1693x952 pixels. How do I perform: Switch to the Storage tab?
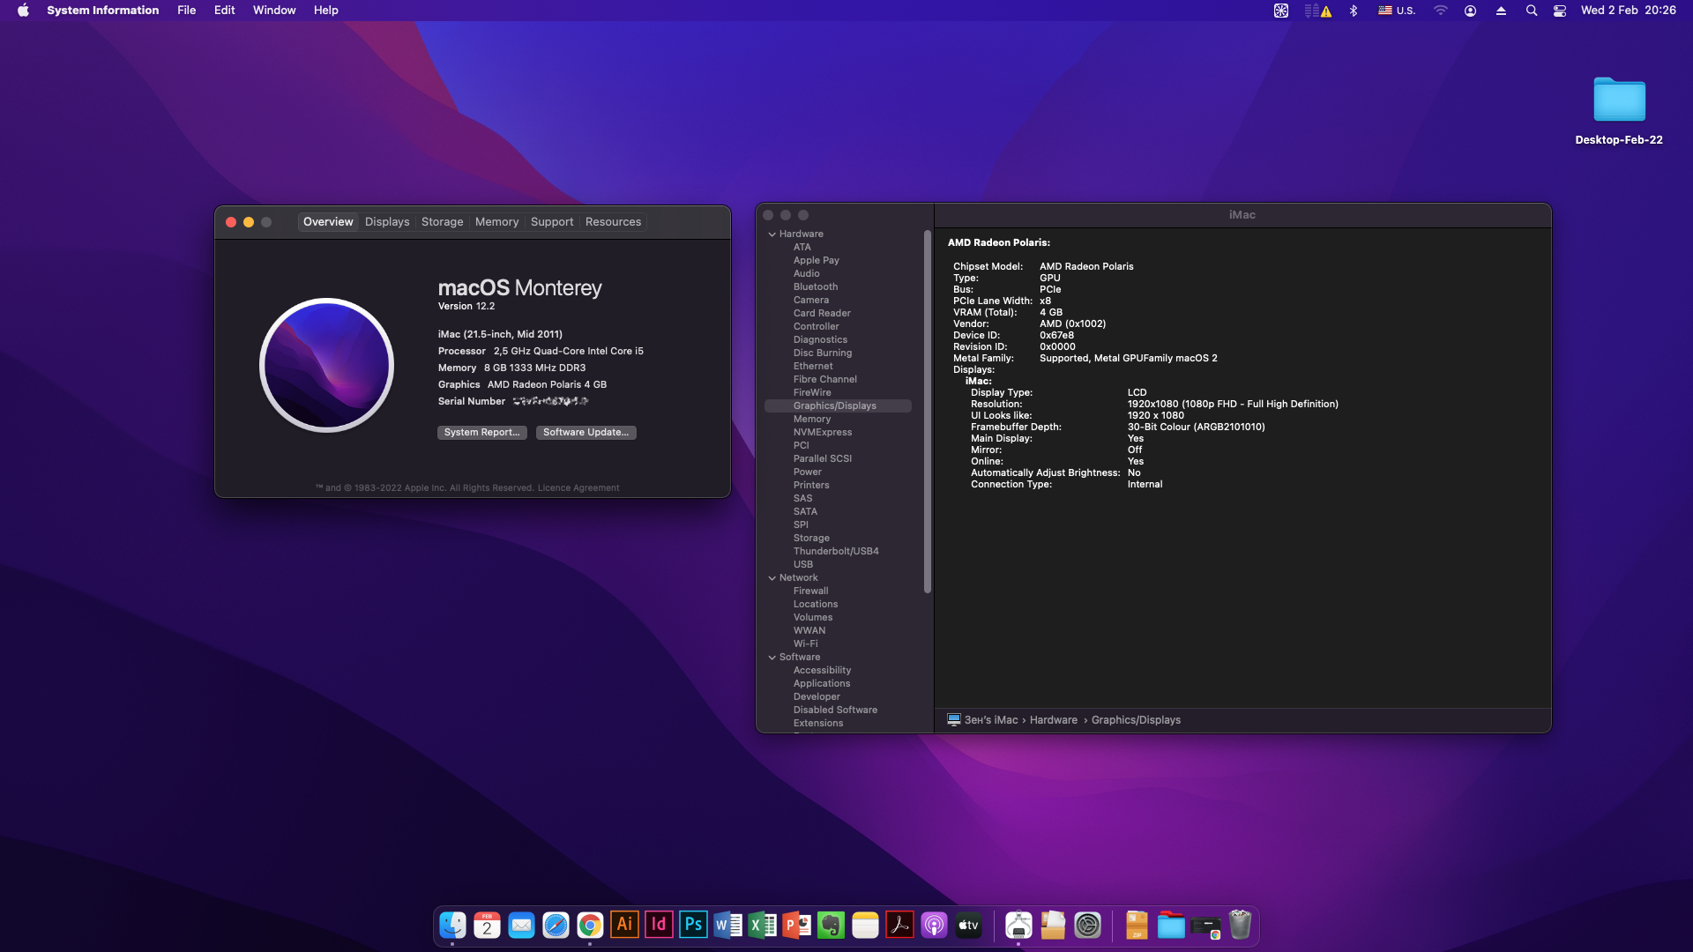[x=442, y=221]
